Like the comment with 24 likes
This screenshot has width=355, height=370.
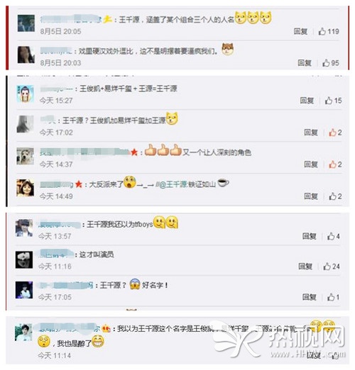[327, 267]
